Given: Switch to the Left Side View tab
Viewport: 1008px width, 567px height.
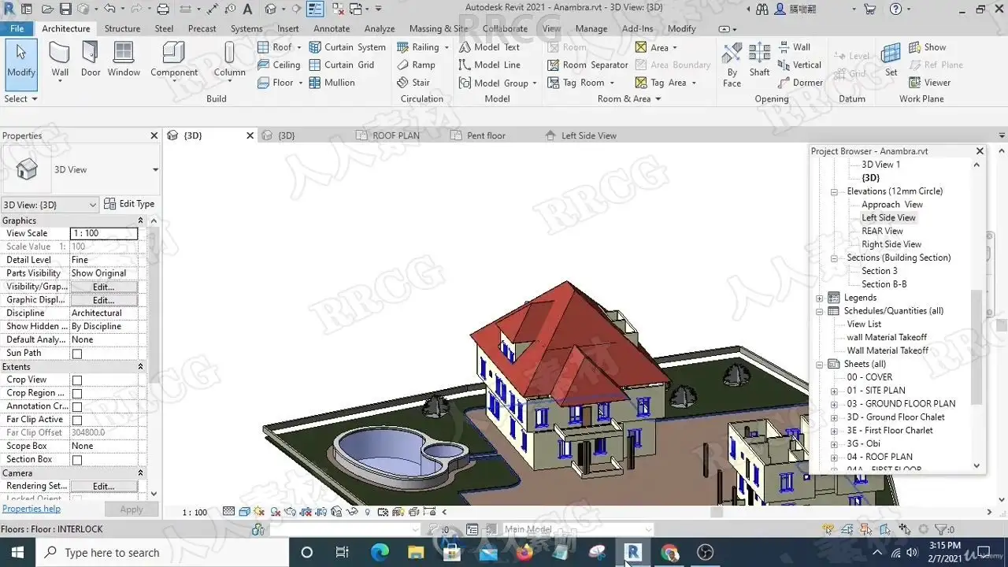Looking at the screenshot, I should click(x=589, y=135).
